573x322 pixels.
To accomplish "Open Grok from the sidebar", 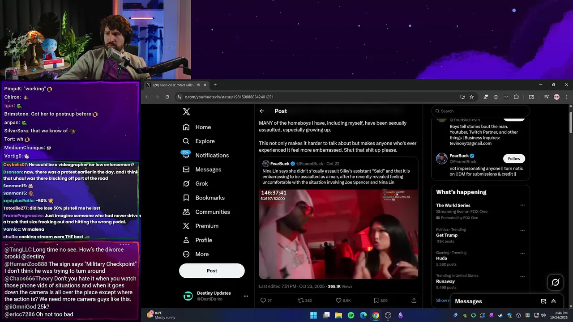I will pos(195,184).
